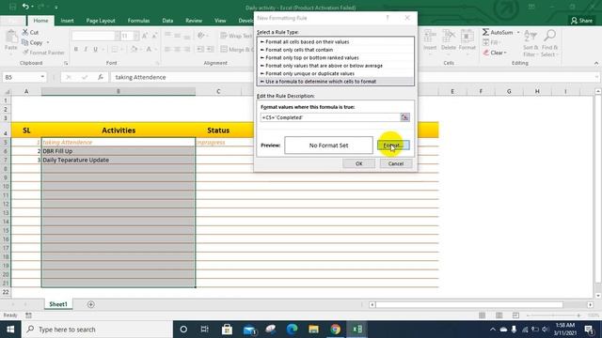The image size is (602, 338).
Task: Click the Font Color letter A icon
Action: point(149,49)
